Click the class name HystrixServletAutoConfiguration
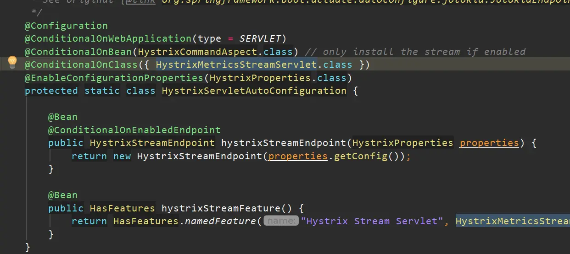Viewport: 570px width, 254px height. 254,91
